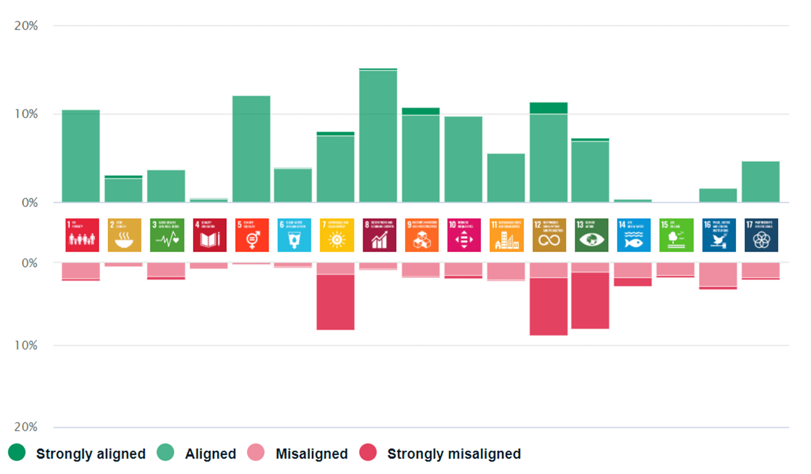Image resolution: width=811 pixels, height=474 pixels.
Task: Select the SDG 4 Quality Education icon
Action: pyautogui.click(x=209, y=235)
